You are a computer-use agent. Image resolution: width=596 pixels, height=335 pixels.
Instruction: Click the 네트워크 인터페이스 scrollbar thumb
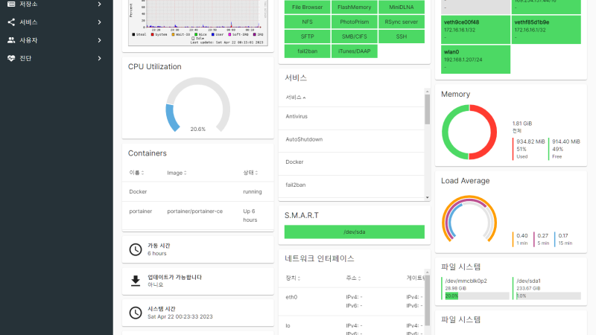coord(427,300)
